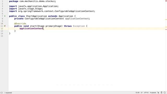Screen dimensions: 167x94
Task: Toggle tool window buttons icon in status bar
Action: 2,93
